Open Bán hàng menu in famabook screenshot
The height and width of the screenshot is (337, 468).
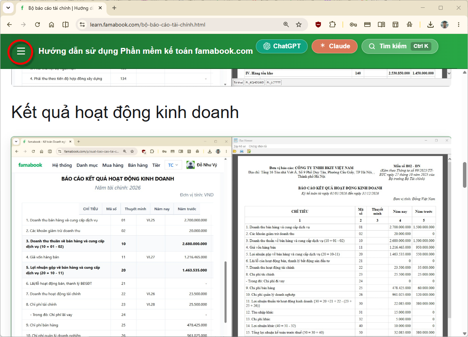138,165
